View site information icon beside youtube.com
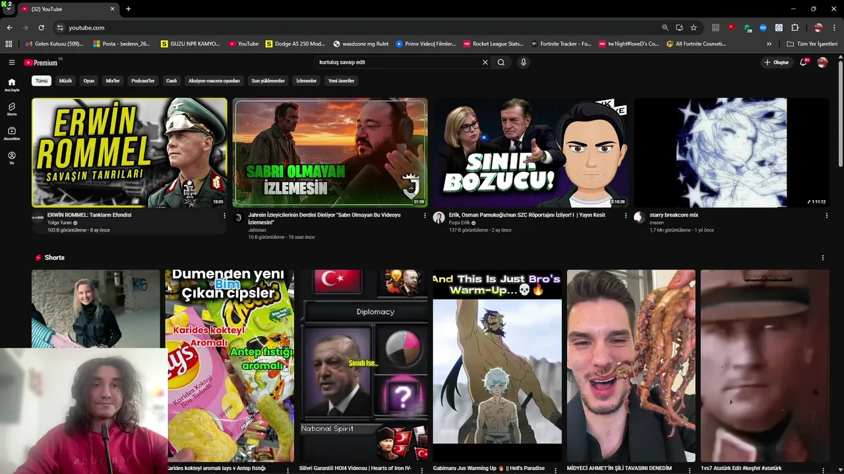This screenshot has width=844, height=474. 60,28
